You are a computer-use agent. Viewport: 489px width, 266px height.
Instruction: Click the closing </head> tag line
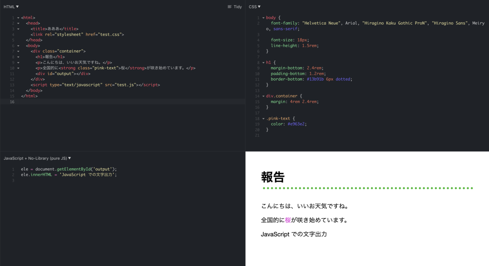(x=34, y=40)
